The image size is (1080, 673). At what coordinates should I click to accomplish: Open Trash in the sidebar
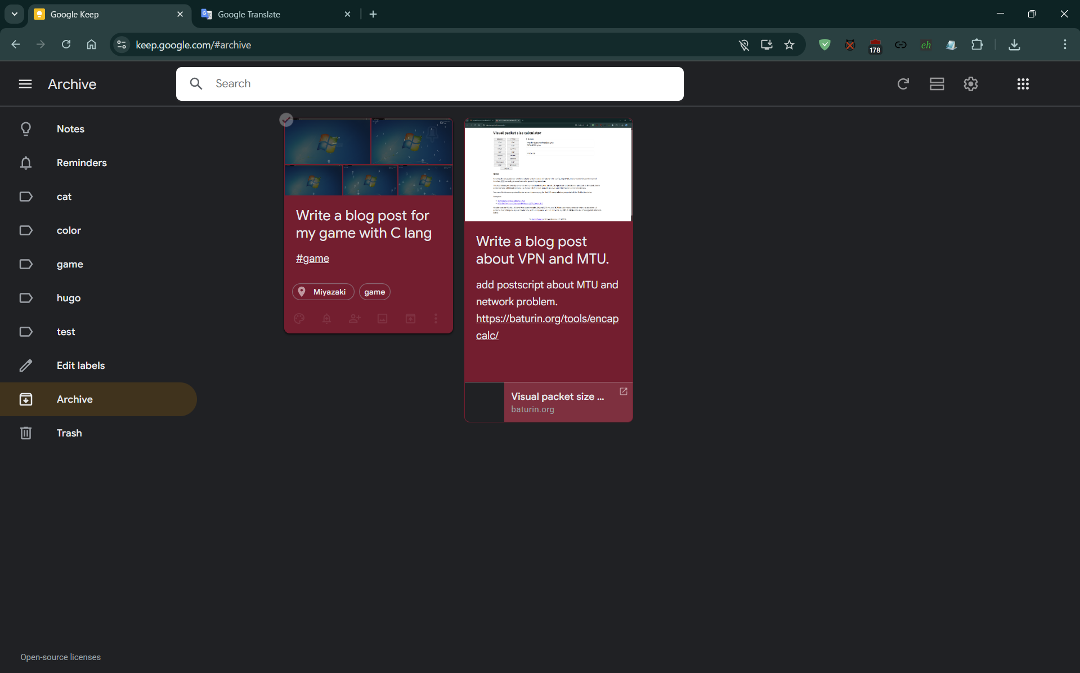(x=69, y=433)
